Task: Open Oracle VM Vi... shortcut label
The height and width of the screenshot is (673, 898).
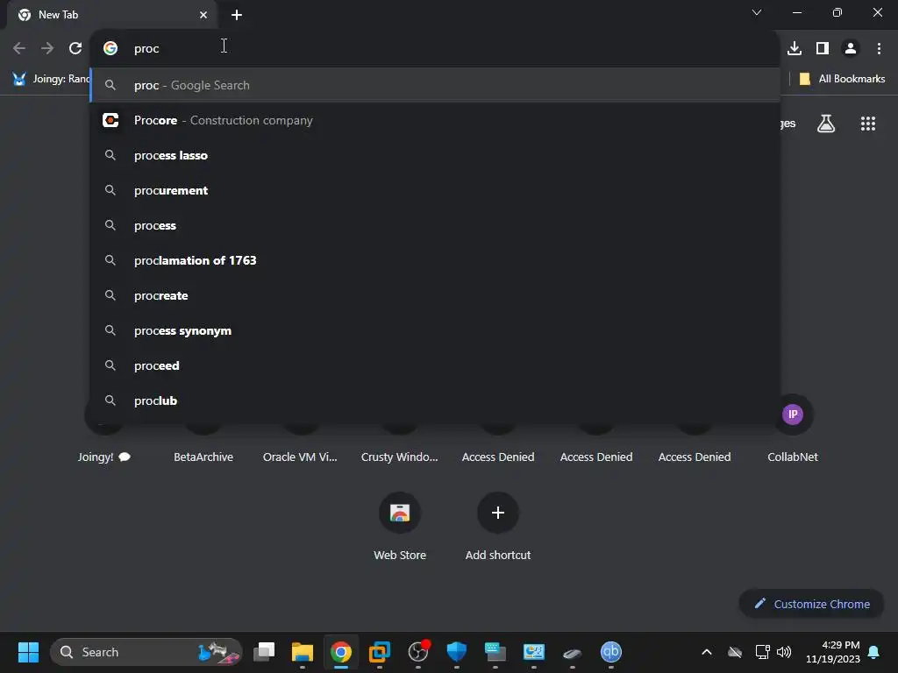Action: coord(300,457)
